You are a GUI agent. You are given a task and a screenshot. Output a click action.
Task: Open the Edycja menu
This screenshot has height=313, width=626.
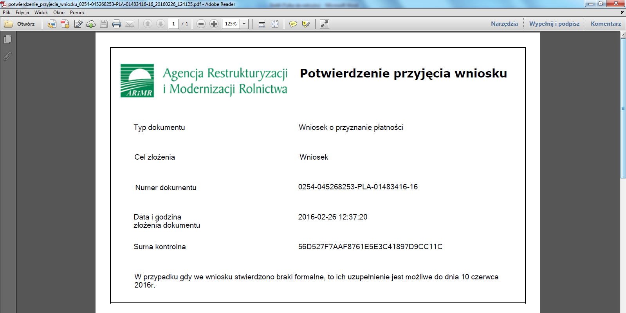pyautogui.click(x=22, y=13)
